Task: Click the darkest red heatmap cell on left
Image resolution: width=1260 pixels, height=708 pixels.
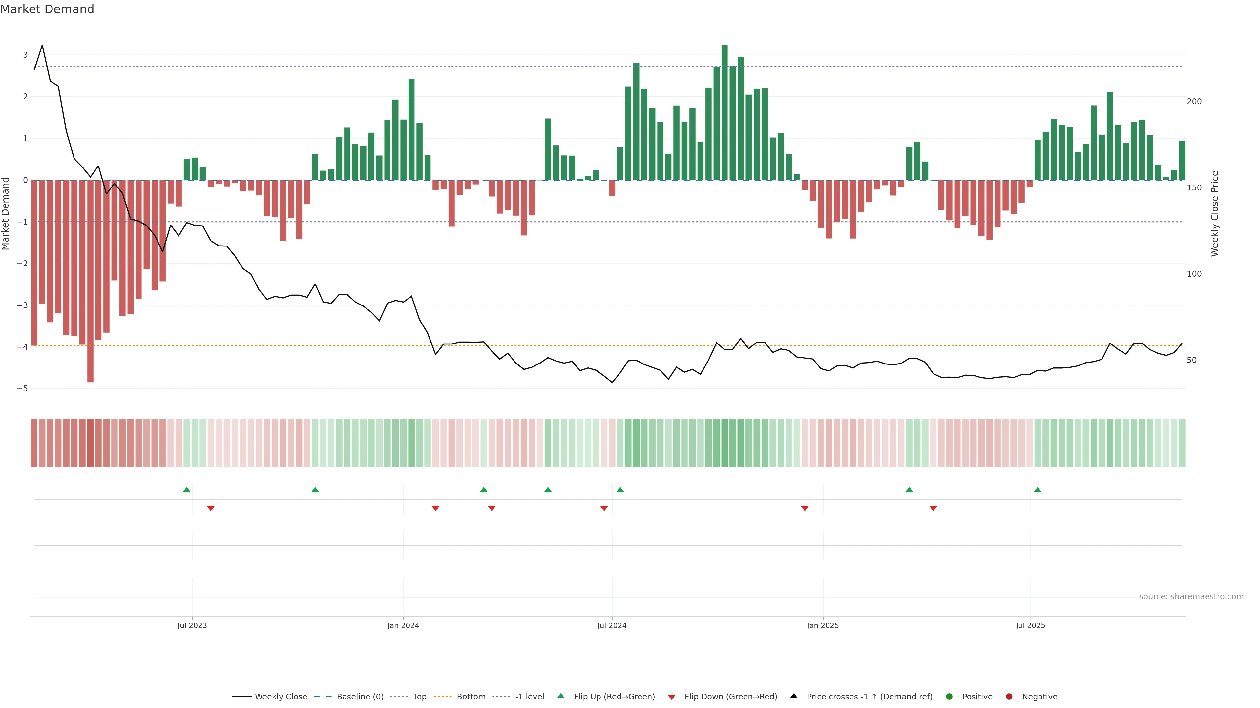Action: pyautogui.click(x=91, y=443)
